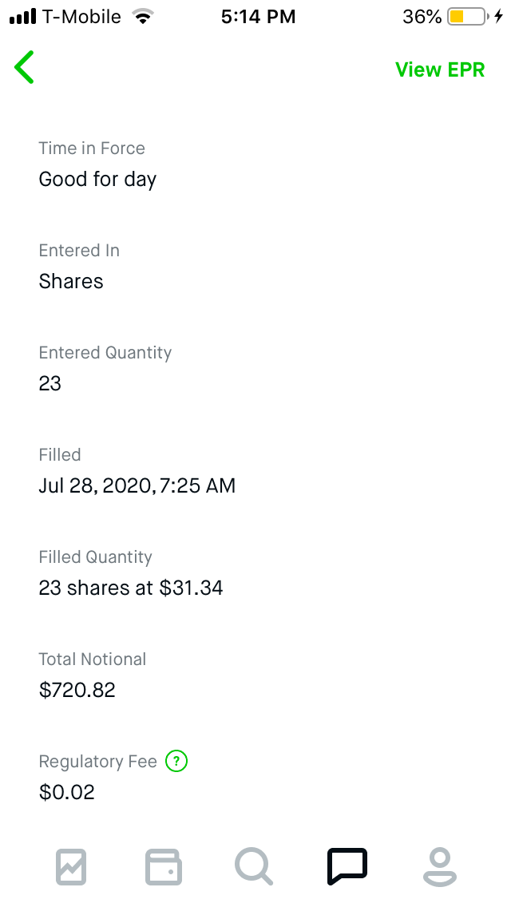Tap the 5:14 PM clock
This screenshot has height=907, width=511.
(x=258, y=17)
